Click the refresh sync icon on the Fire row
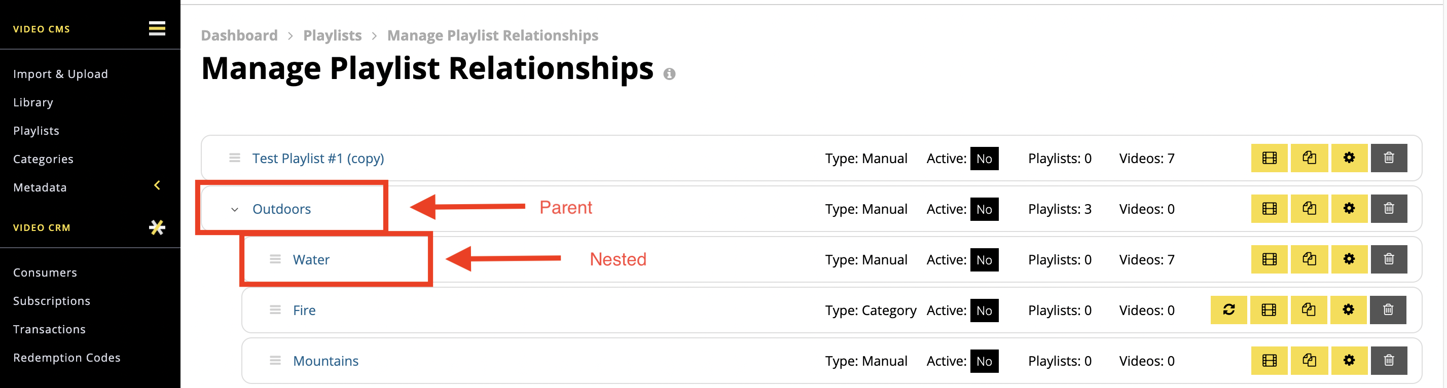Viewport: 1447px width, 388px height. pos(1228,309)
